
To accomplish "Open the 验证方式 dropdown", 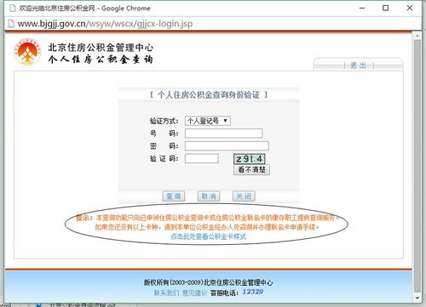I will pyautogui.click(x=208, y=121).
